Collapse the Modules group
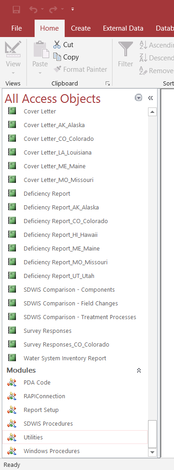 pos(139,370)
